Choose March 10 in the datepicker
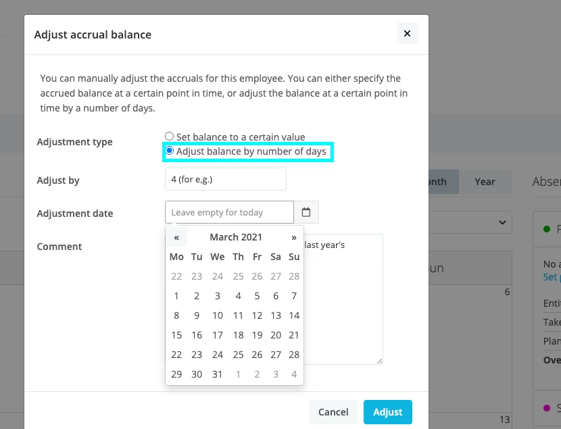The image size is (561, 429). [x=217, y=316]
